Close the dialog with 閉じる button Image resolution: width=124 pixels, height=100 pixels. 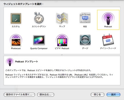click(x=98, y=95)
